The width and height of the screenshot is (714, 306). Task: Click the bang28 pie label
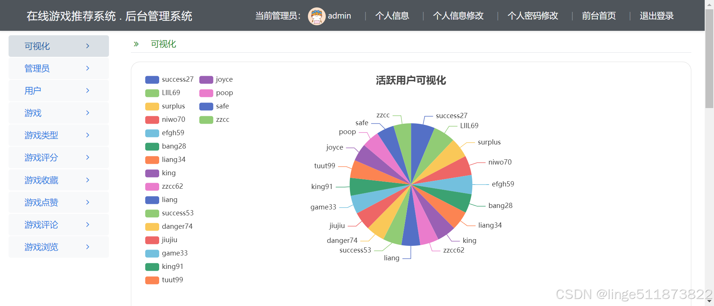point(500,206)
